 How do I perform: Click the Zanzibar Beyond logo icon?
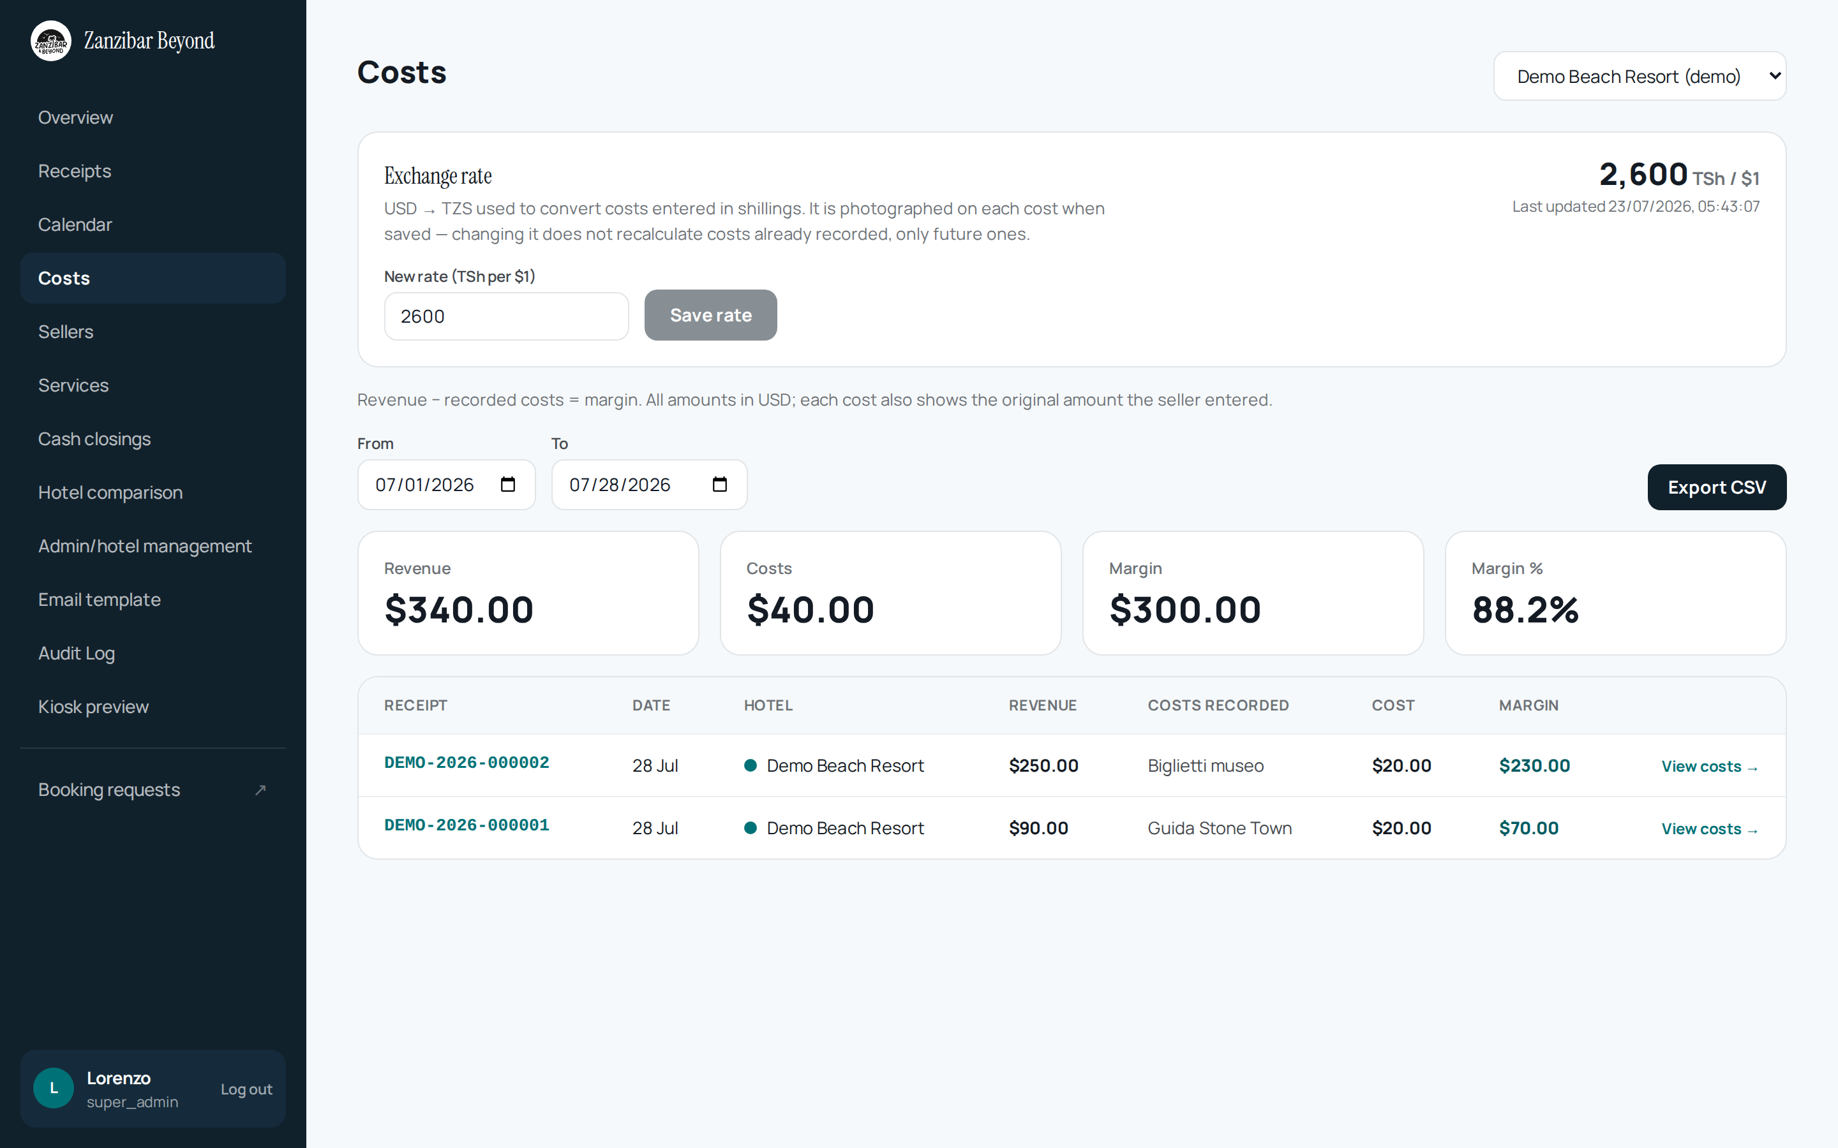[x=51, y=41]
